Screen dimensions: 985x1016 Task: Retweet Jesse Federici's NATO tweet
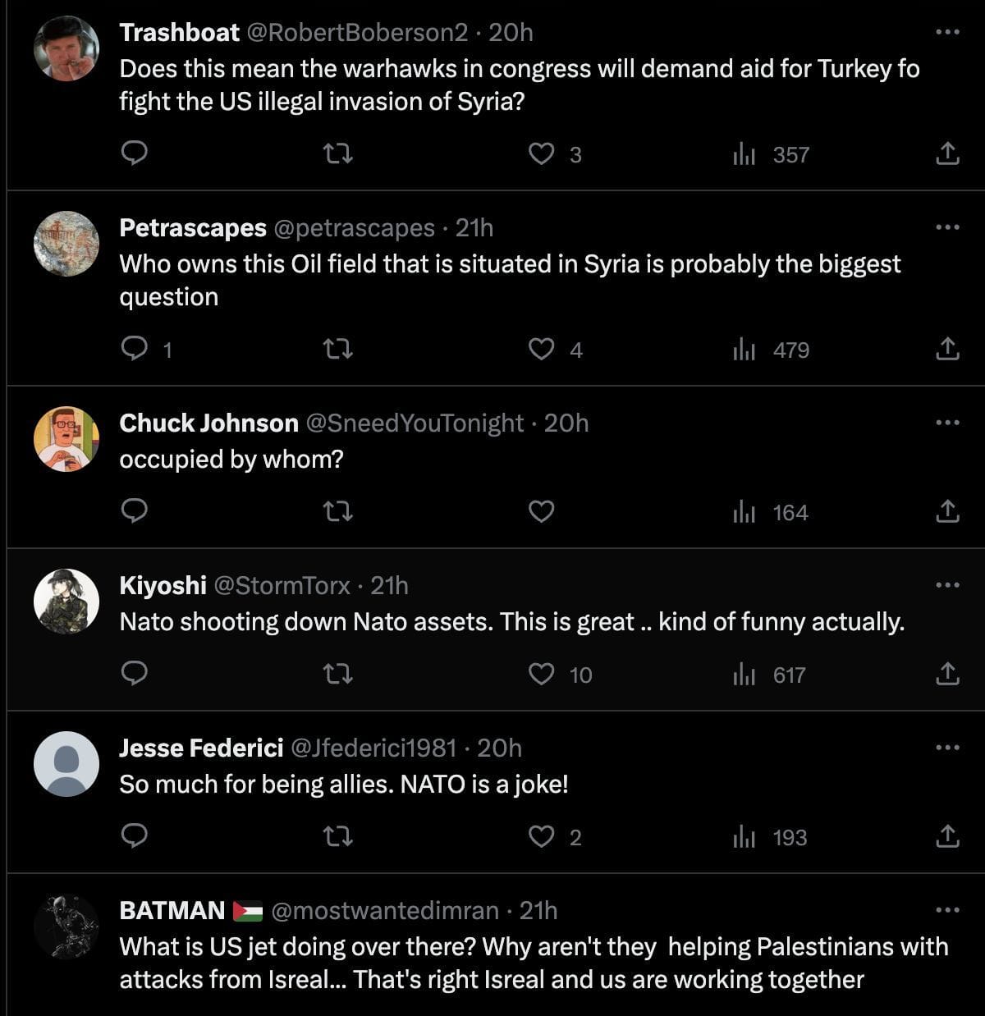(x=339, y=837)
